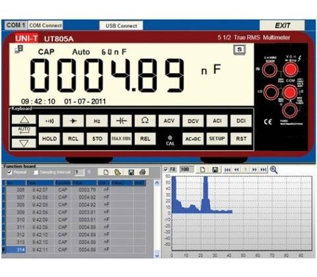
Task: Switch to DCV measurement mode
Action: pos(193,121)
